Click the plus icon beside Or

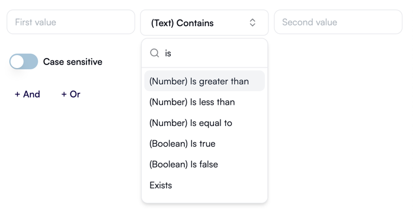[x=64, y=94]
